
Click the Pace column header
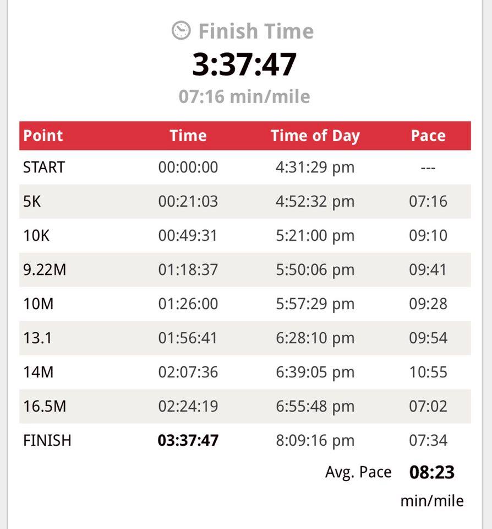[428, 136]
